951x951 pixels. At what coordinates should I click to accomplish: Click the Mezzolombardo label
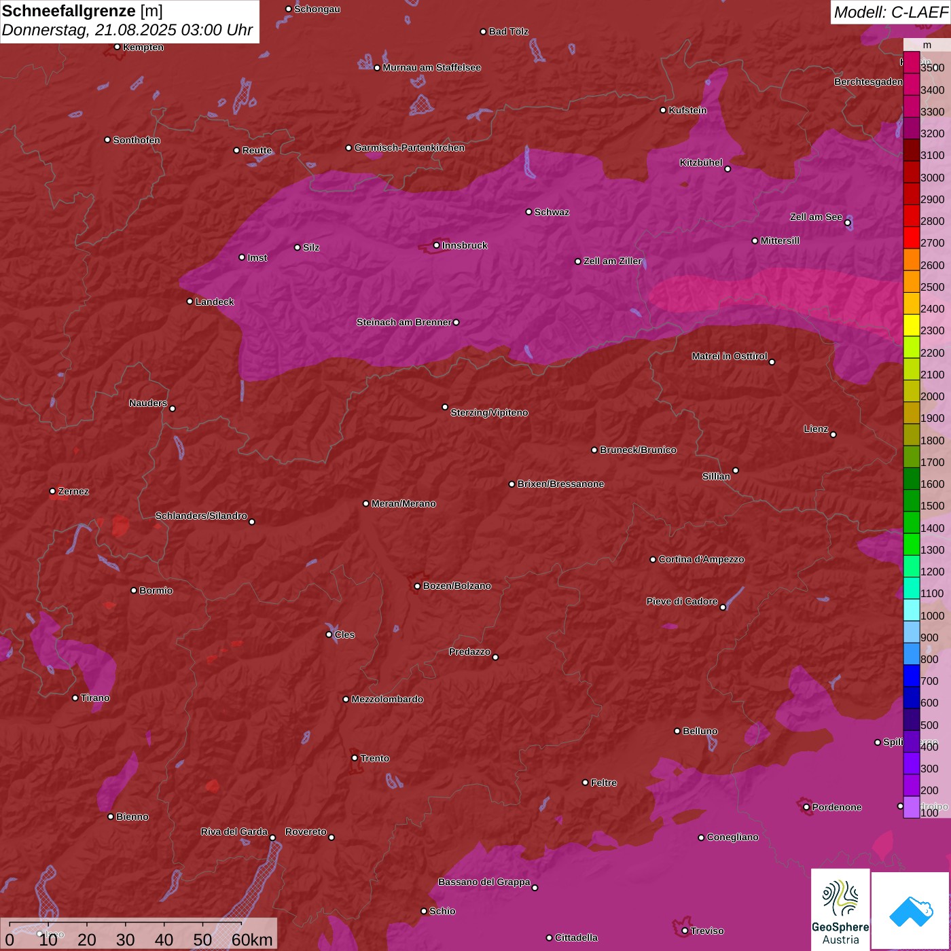tap(387, 699)
